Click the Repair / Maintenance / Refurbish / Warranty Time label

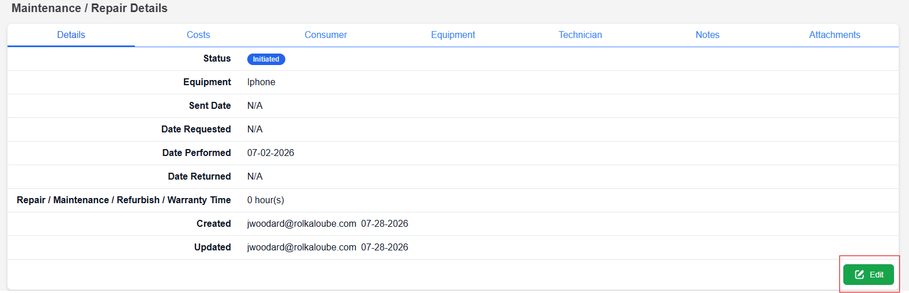tap(124, 200)
